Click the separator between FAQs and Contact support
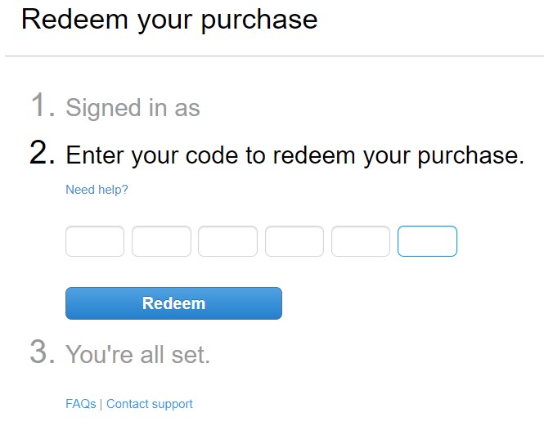 [x=101, y=404]
